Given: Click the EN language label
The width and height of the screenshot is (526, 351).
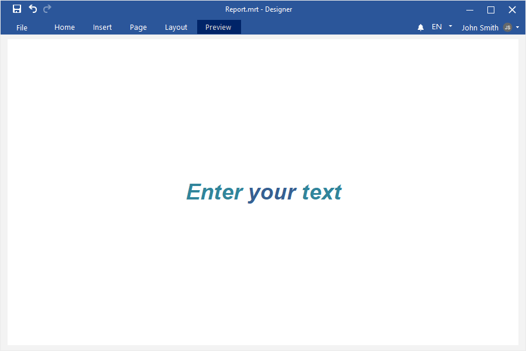Looking at the screenshot, I should click(x=436, y=27).
